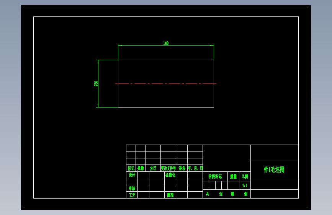This screenshot has height=215, width=332.
Task: Click the '标准化' cell label
Action: click(170, 175)
